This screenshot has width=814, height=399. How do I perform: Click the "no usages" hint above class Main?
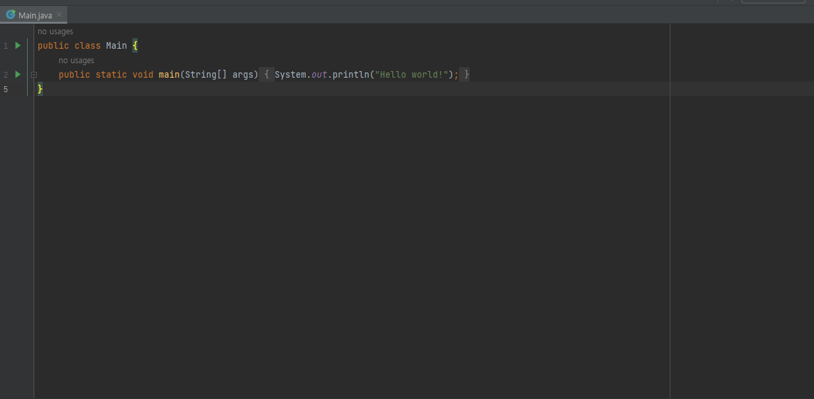pyautogui.click(x=55, y=32)
